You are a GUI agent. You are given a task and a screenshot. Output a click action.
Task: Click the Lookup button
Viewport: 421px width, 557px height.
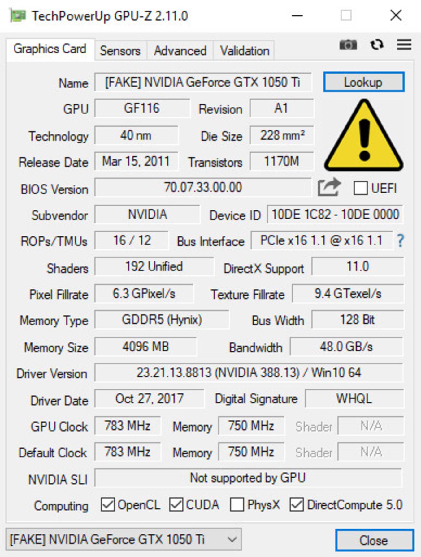pos(364,82)
